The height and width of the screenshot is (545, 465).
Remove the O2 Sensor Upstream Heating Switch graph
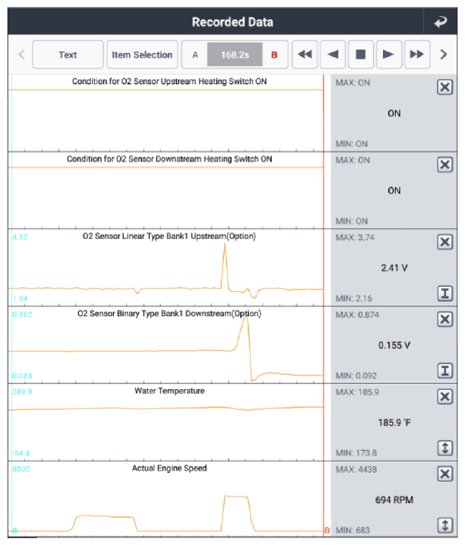click(444, 87)
